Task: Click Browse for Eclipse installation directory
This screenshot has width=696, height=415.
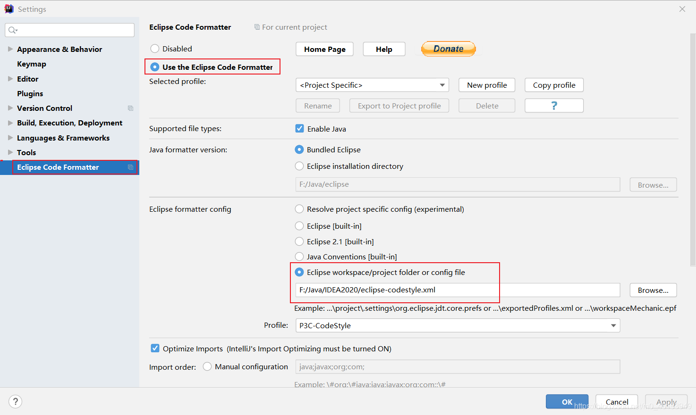Action: pyautogui.click(x=653, y=185)
